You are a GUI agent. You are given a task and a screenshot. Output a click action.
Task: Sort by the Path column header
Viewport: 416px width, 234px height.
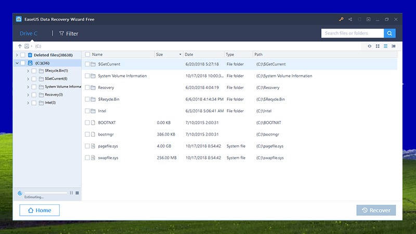(x=258, y=55)
